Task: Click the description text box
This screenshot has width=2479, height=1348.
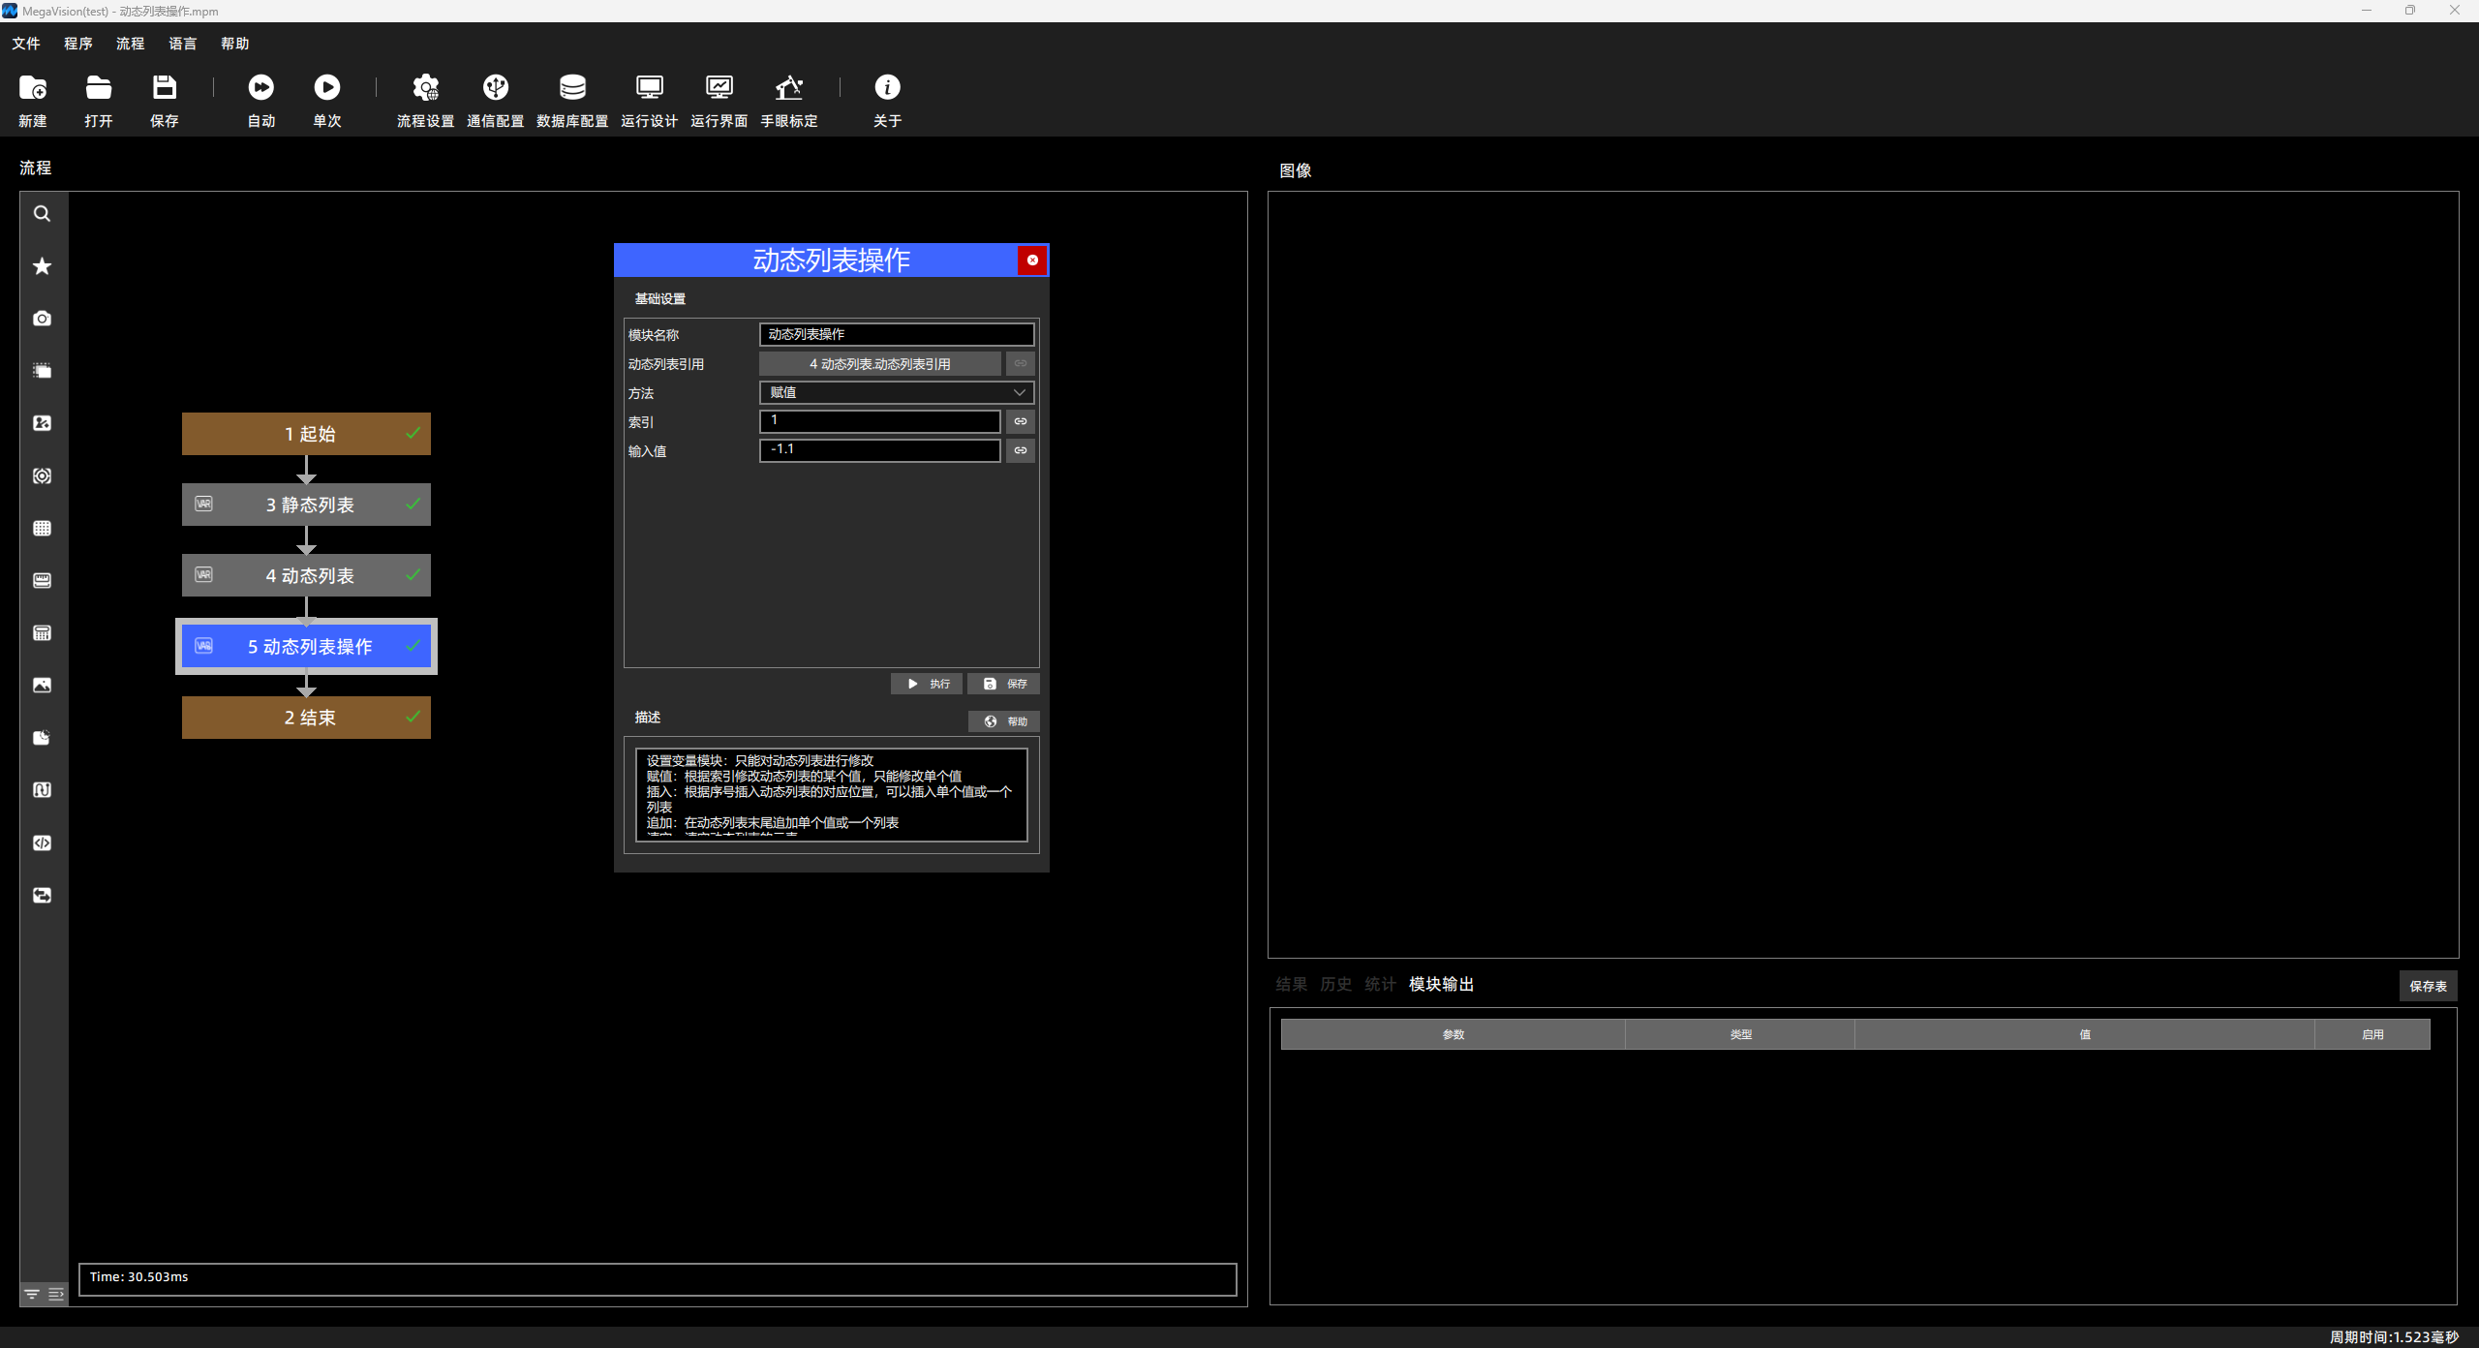Action: (832, 795)
